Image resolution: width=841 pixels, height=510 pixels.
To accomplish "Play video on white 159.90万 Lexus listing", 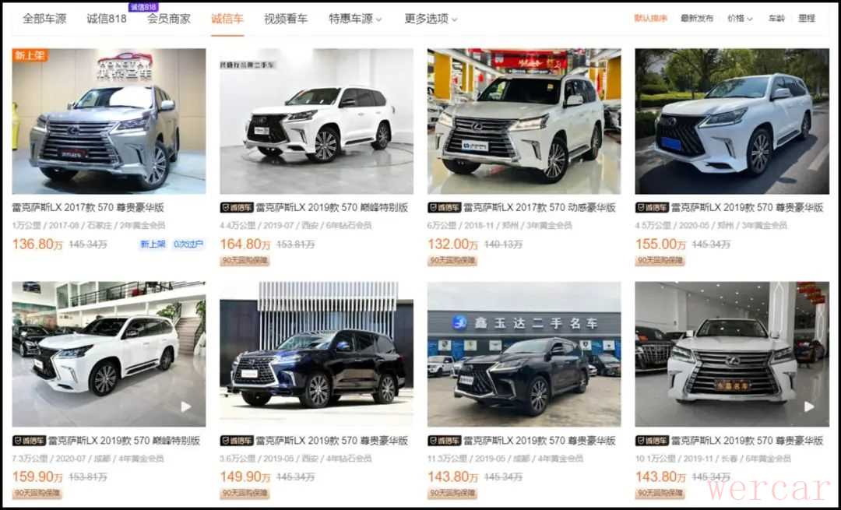I will click(185, 406).
